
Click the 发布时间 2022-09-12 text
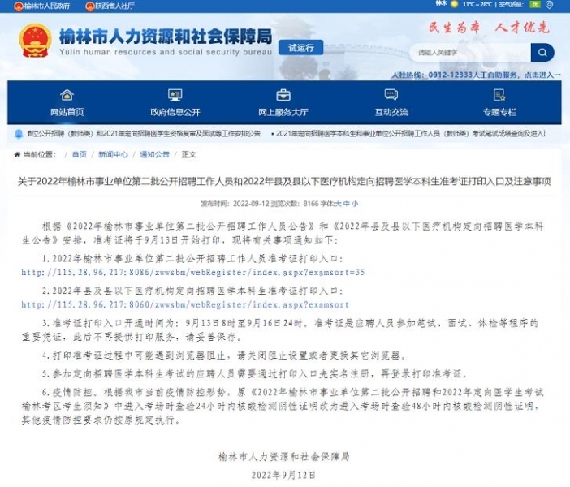[x=235, y=204]
